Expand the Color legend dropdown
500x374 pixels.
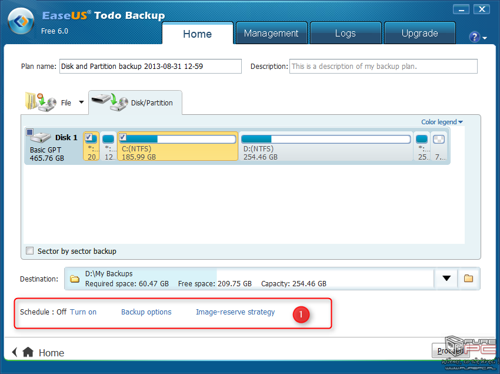(x=442, y=122)
